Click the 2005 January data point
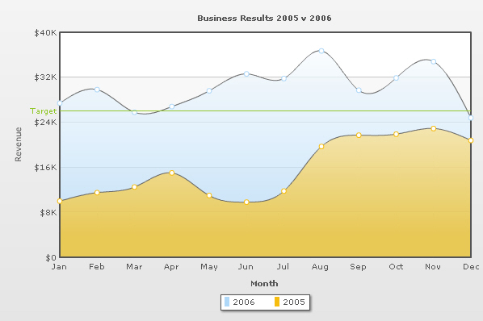483x321 pixels. coord(60,201)
